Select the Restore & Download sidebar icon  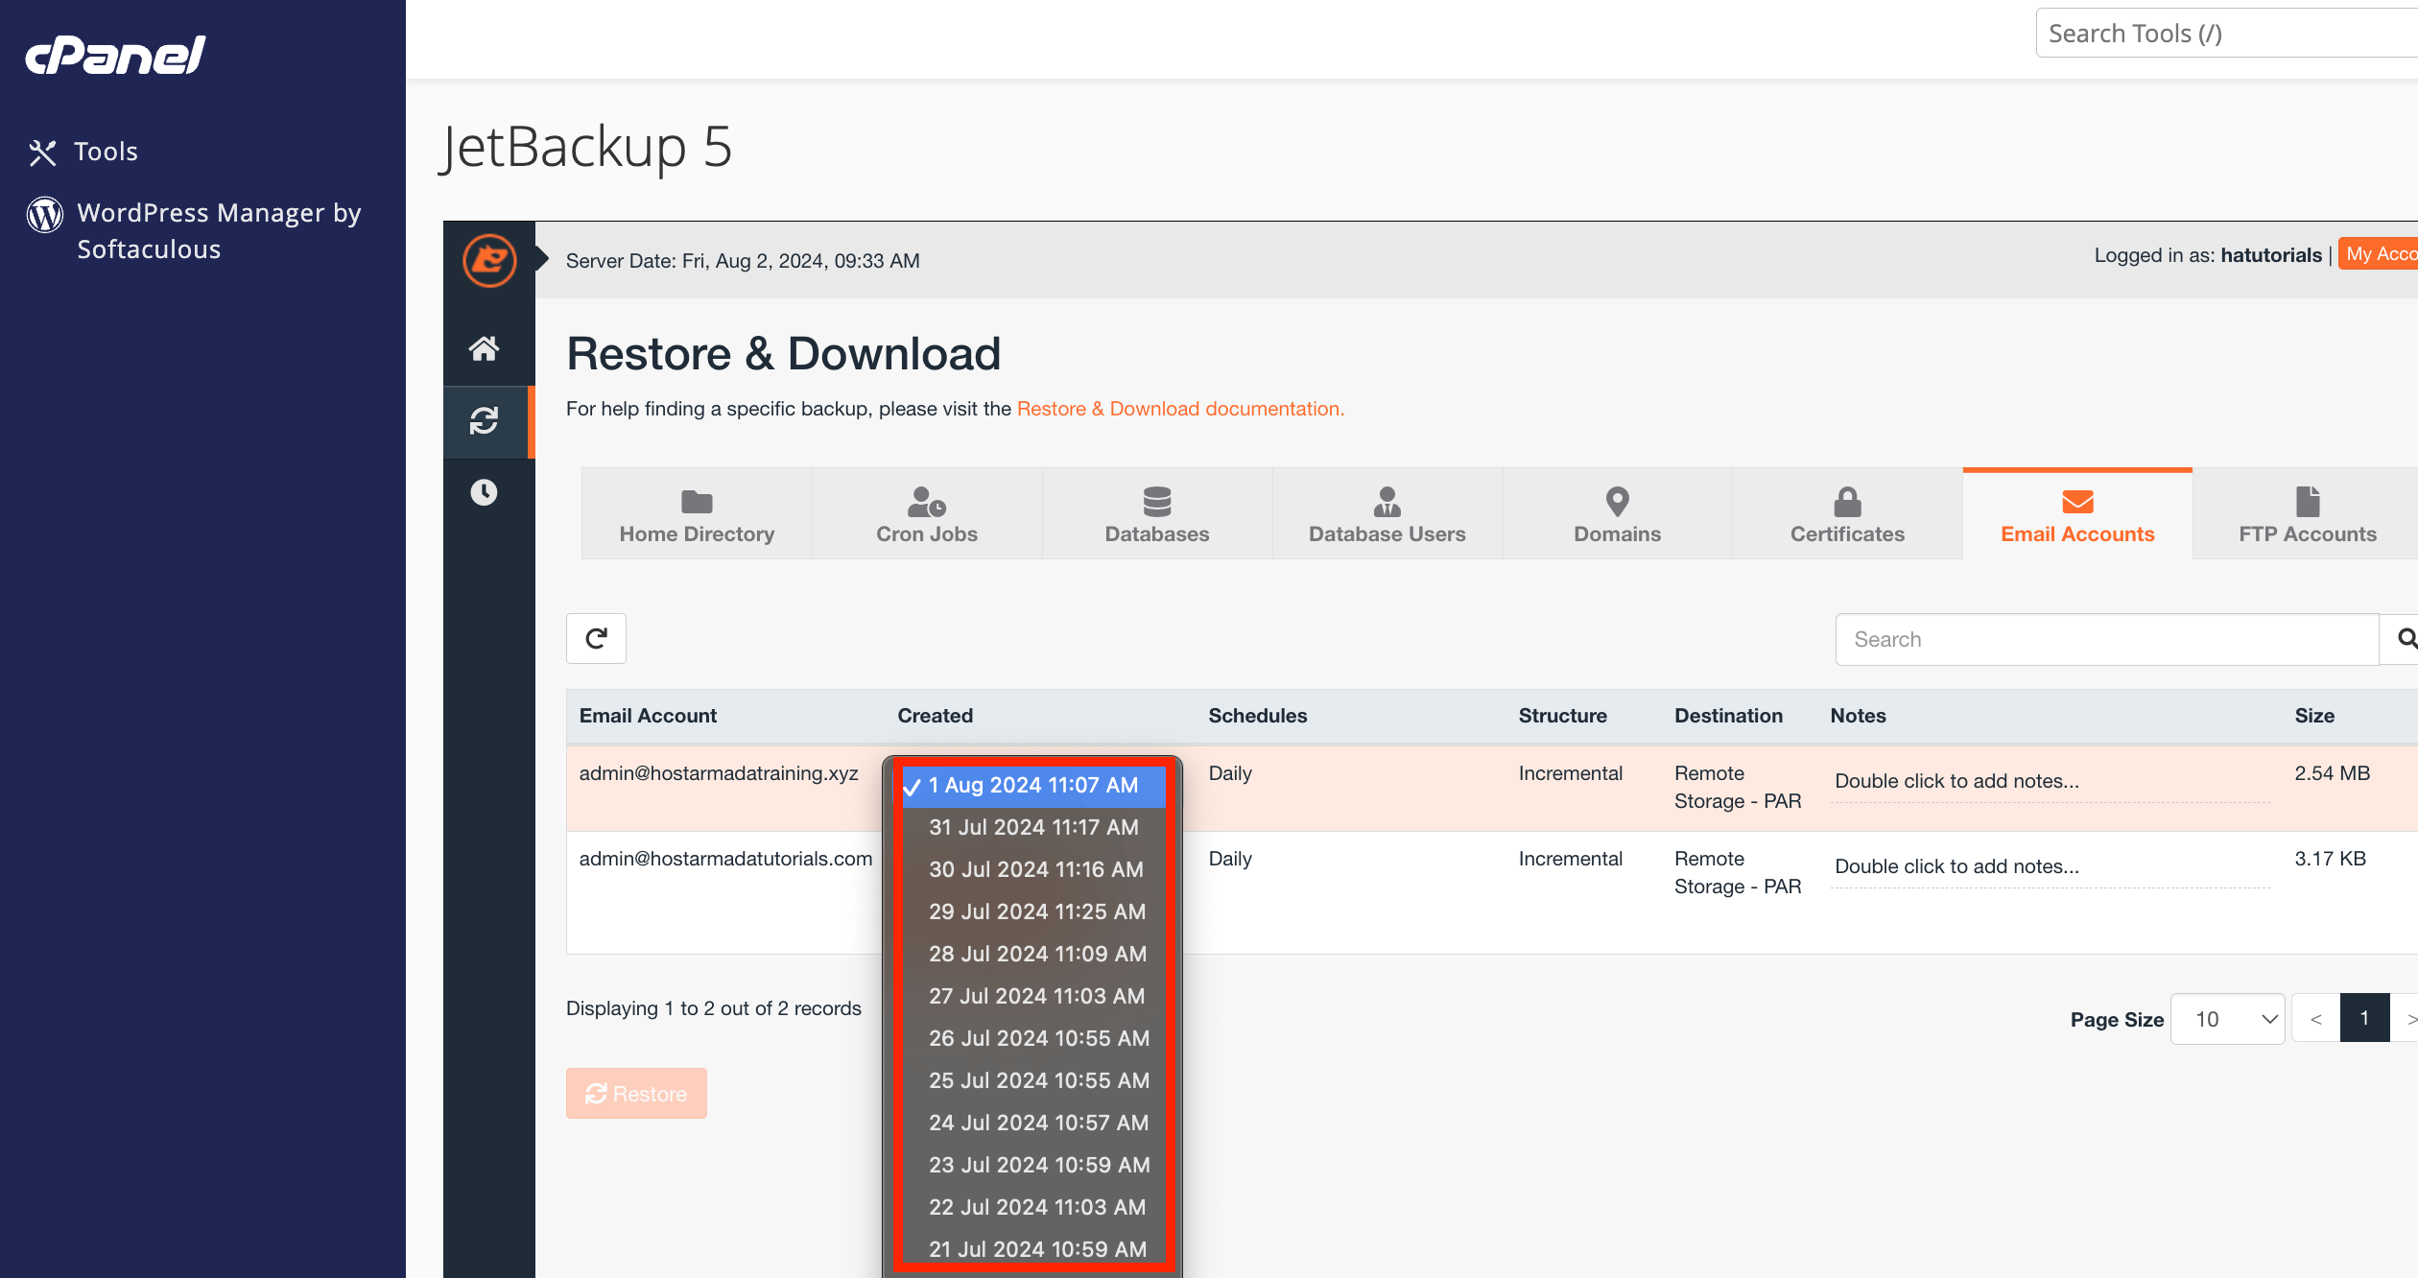[x=484, y=420]
